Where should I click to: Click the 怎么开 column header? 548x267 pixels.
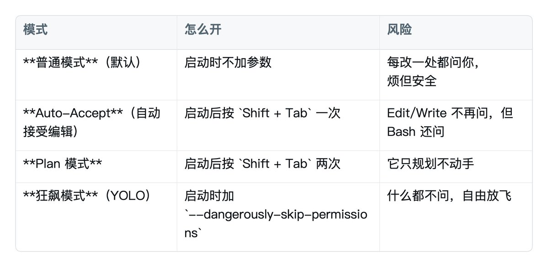coord(203,30)
